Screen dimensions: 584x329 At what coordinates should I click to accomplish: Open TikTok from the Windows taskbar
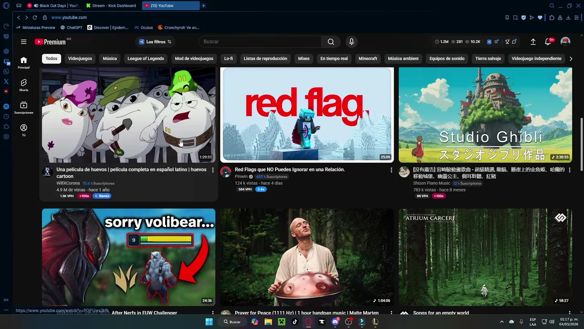[295, 322]
